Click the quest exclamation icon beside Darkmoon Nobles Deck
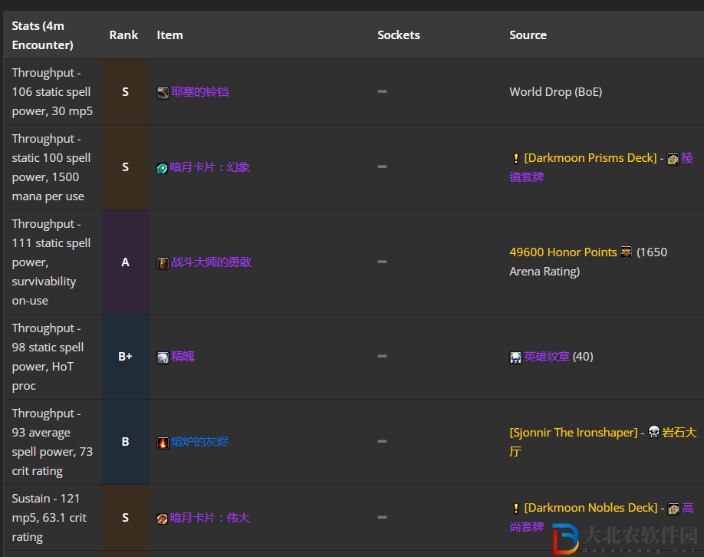 (x=516, y=509)
